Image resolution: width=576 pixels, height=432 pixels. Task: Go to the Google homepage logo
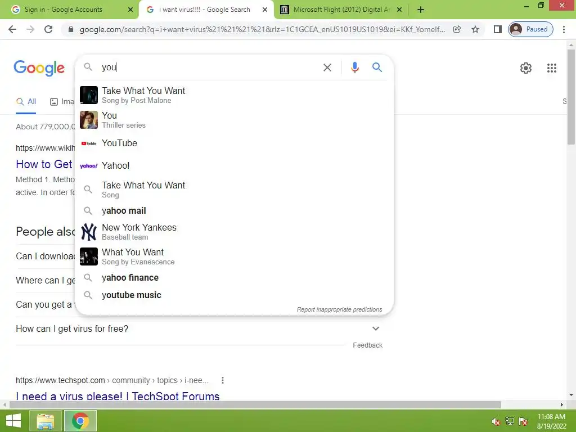[x=39, y=68]
